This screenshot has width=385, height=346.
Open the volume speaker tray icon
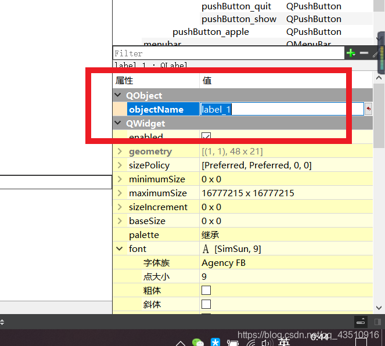coord(266,343)
